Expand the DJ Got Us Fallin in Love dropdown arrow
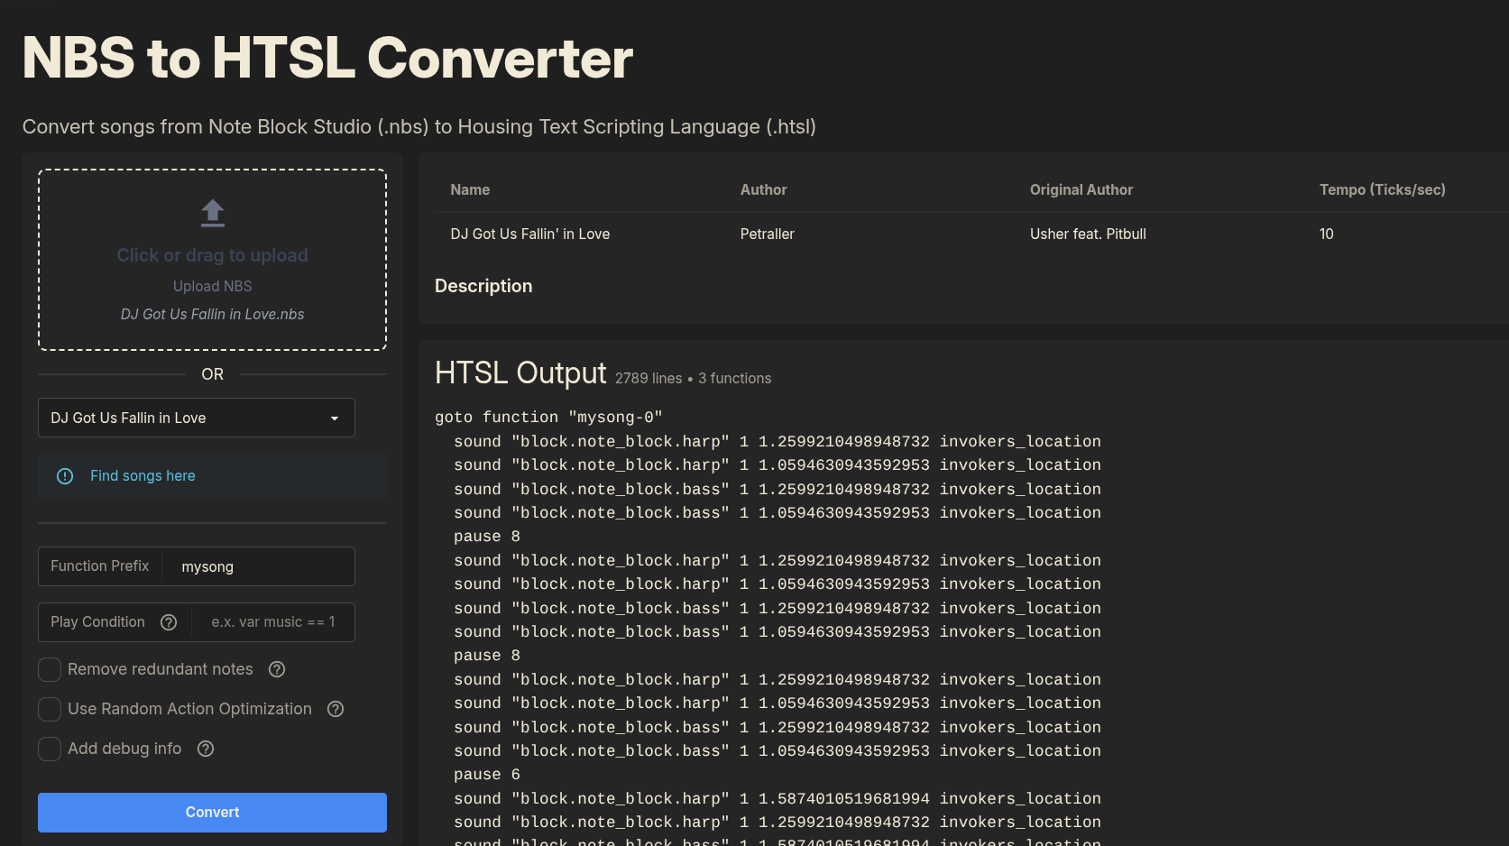This screenshot has width=1509, height=846. 335,418
